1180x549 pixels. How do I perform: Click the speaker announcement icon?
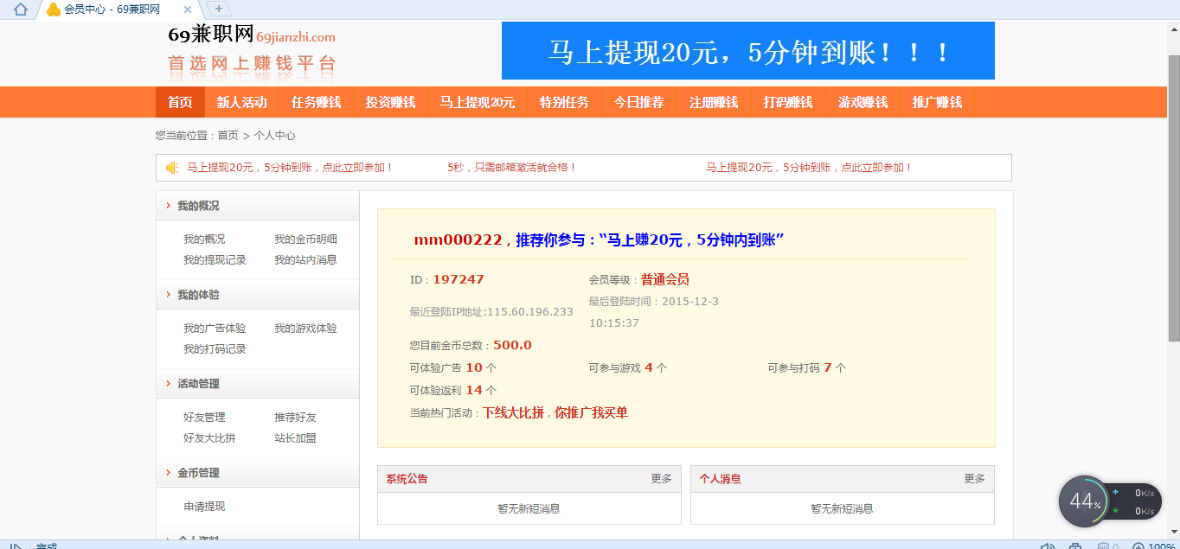172,168
